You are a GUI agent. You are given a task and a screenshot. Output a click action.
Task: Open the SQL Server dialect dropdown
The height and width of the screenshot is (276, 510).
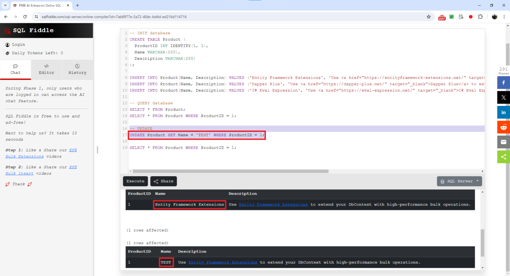[459, 181]
